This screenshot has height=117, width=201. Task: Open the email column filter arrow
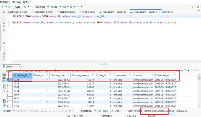click(x=152, y=75)
